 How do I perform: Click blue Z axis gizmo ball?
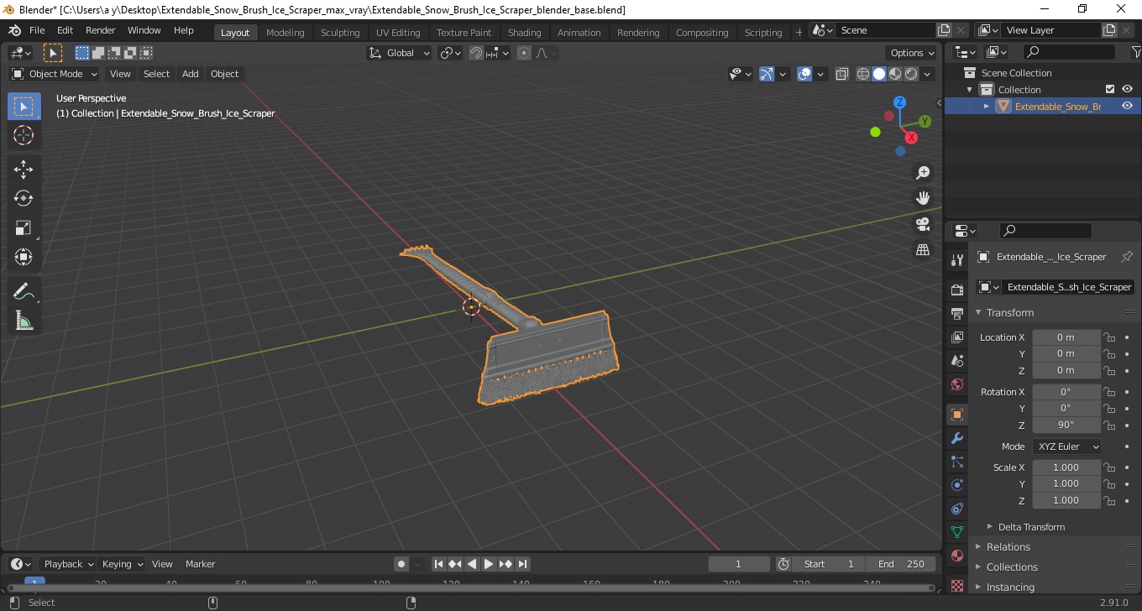[899, 102]
